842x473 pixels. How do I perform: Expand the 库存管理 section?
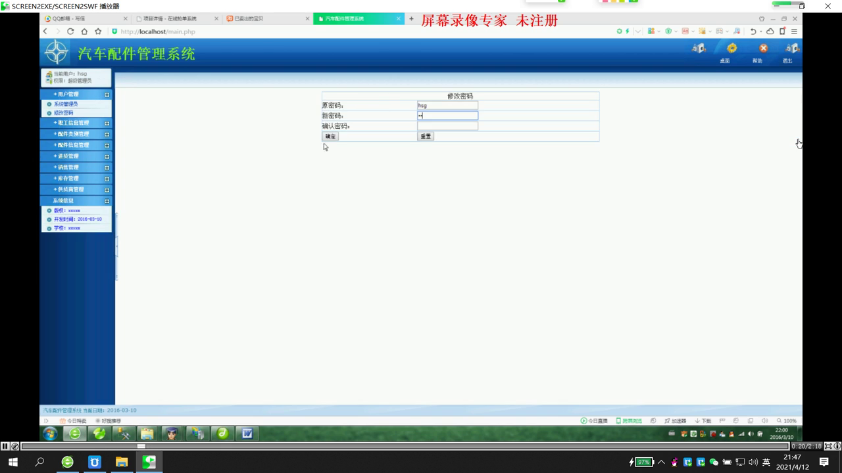(76, 179)
